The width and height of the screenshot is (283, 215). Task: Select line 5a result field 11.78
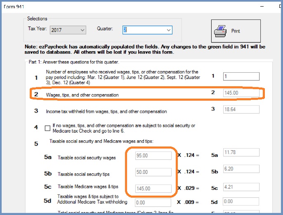241,153
